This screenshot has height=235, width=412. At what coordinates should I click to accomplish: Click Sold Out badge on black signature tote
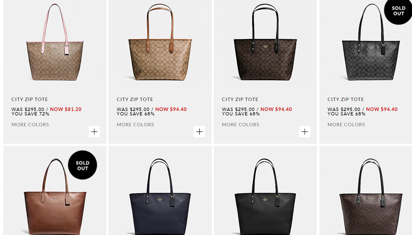point(398,11)
